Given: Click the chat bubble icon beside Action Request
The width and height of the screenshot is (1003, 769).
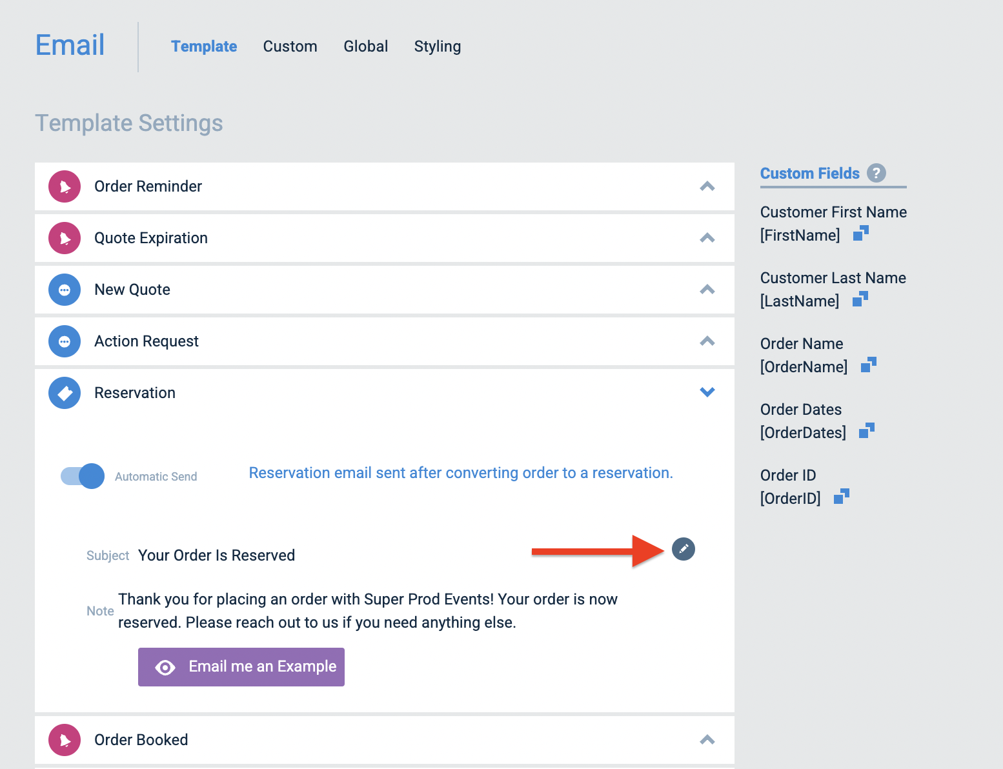Looking at the screenshot, I should point(65,341).
